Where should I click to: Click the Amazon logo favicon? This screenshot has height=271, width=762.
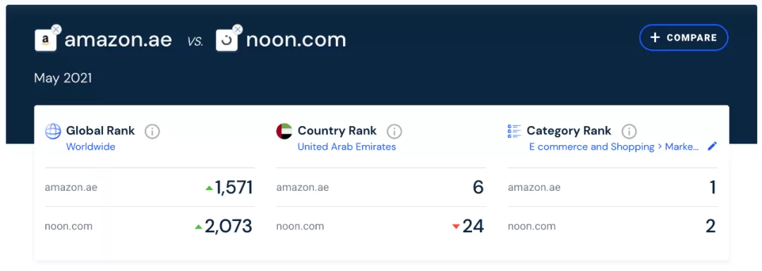(x=45, y=40)
